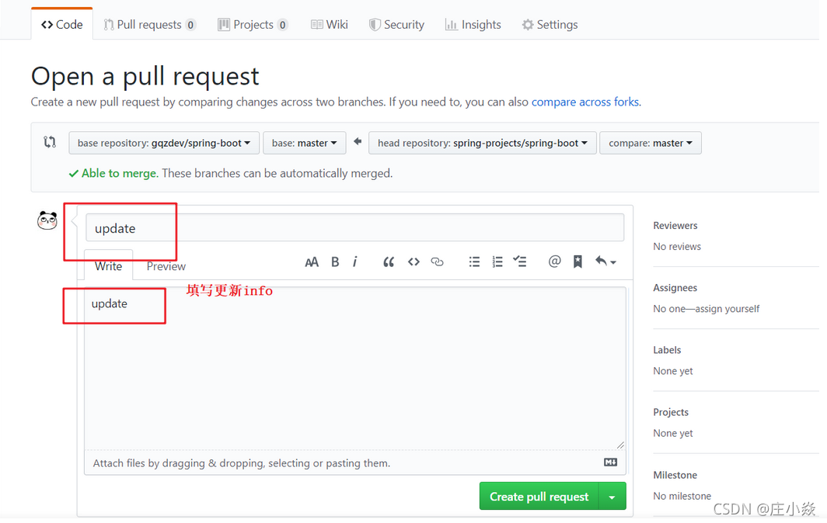827x523 pixels.
Task: Apply italic formatting
Action: (355, 261)
